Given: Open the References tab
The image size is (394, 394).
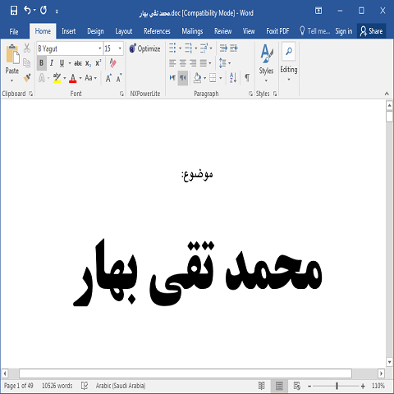Looking at the screenshot, I should pyautogui.click(x=157, y=31).
